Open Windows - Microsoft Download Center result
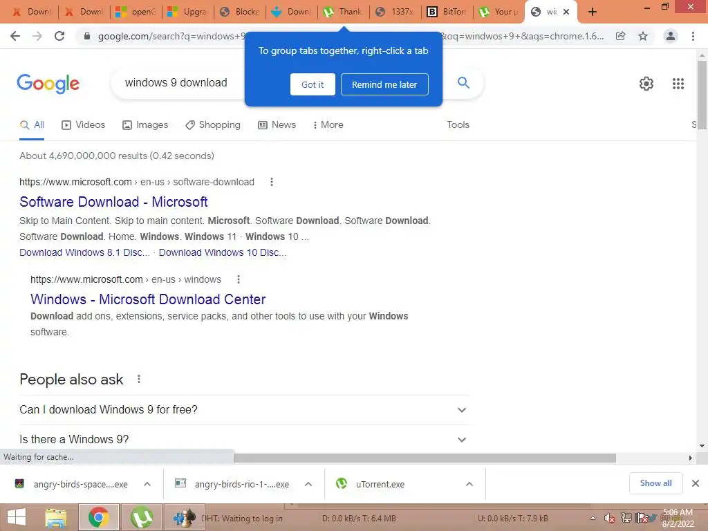 point(148,299)
